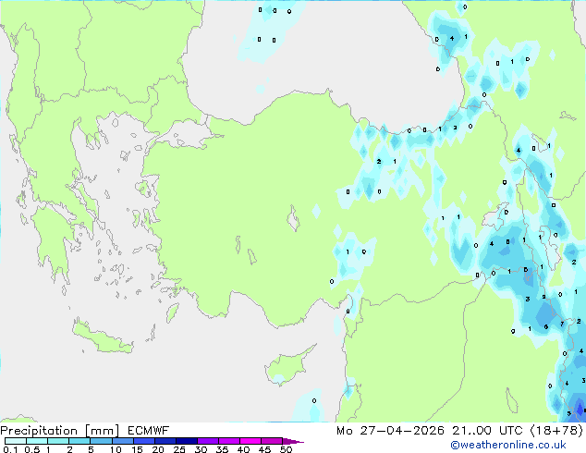Pick the 15–20 mm legend color box

[143, 441]
